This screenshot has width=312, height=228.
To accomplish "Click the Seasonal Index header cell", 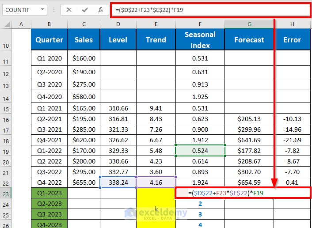I will click(200, 39).
